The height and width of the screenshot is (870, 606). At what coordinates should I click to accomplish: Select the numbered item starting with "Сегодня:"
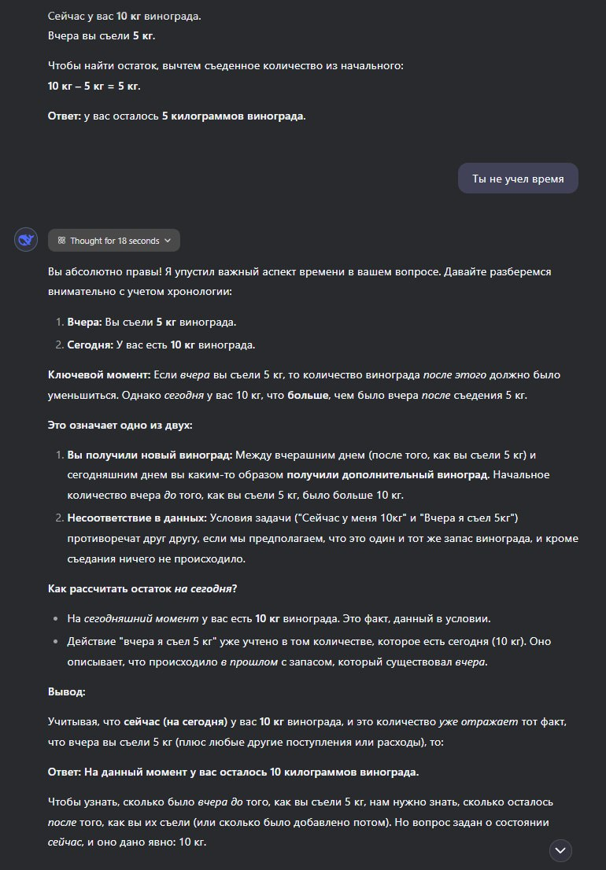(161, 345)
